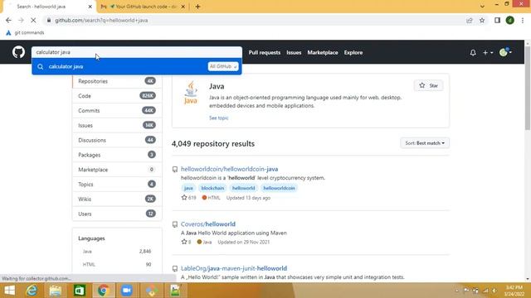Screen dimensions: 531x298
Task: Open Zoom from the taskbar
Action: click(127, 291)
